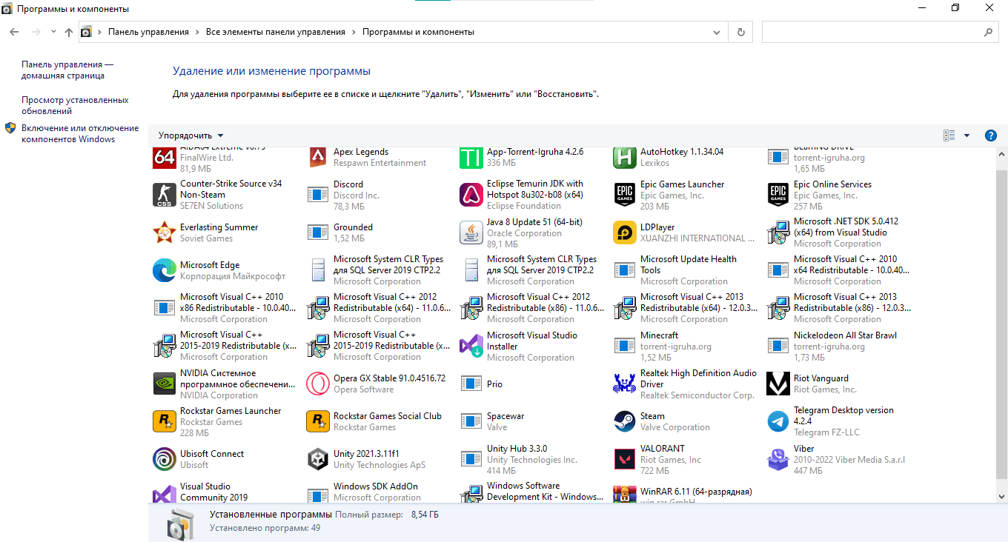Select the Steam icon
This screenshot has height=542, width=1008.
625,421
